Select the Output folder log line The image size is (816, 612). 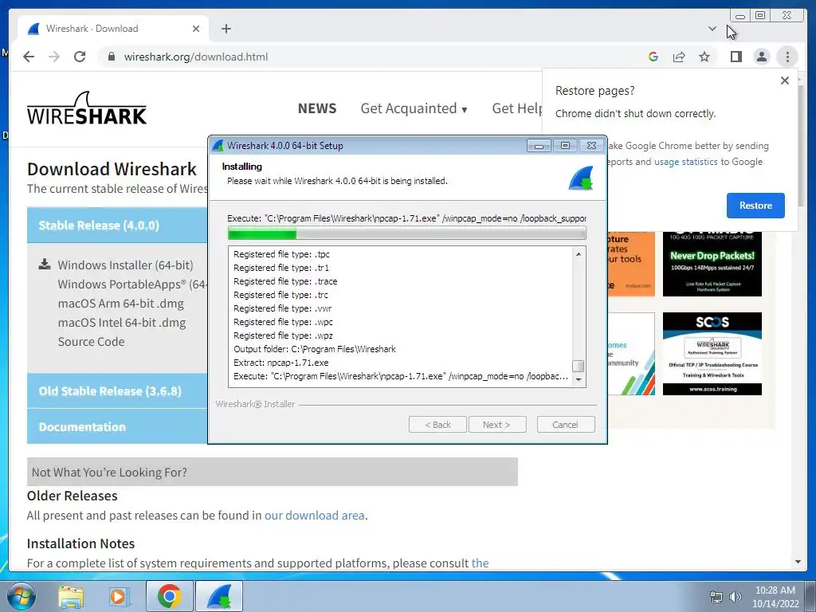315,349
